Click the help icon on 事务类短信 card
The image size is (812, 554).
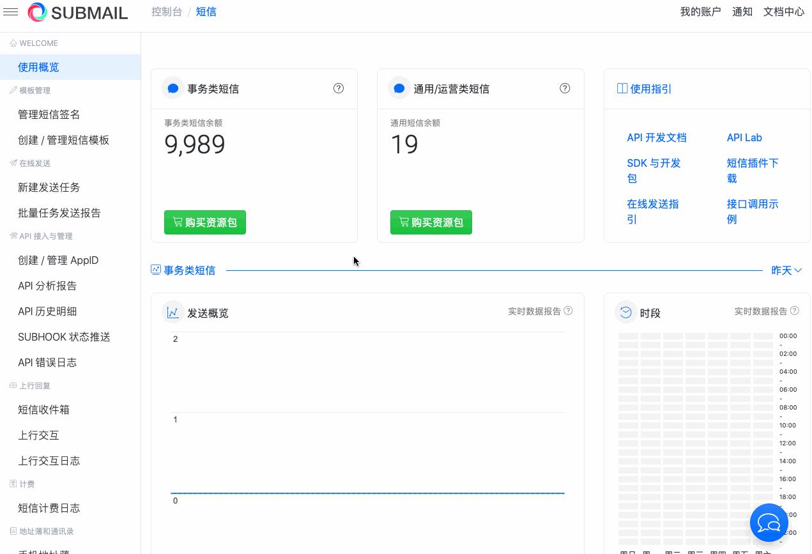(x=339, y=88)
